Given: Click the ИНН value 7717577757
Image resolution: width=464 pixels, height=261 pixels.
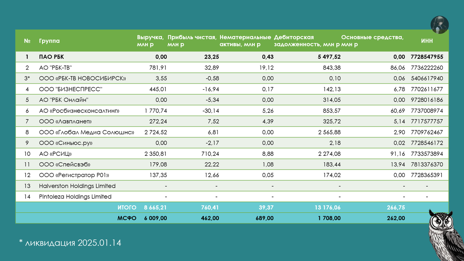Looking at the screenshot, I should [x=427, y=121].
